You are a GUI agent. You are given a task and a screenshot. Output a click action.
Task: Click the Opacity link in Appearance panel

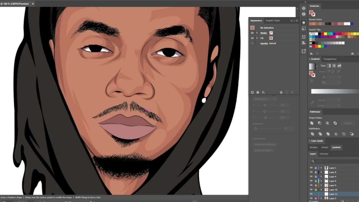[264, 43]
